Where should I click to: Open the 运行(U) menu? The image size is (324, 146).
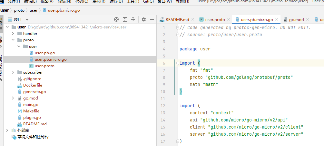point(116,2)
